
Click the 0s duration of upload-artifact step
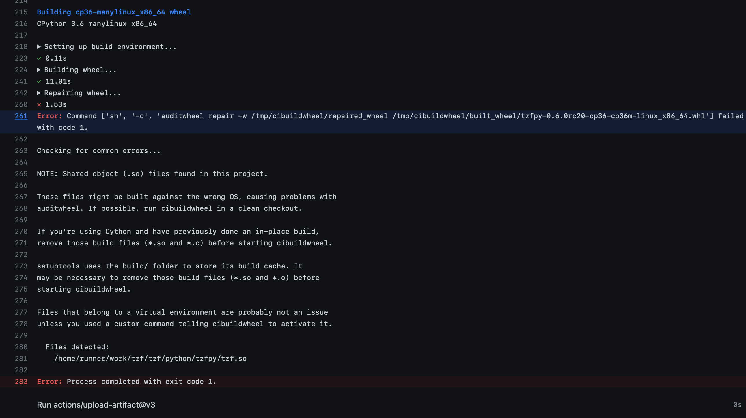click(x=738, y=405)
